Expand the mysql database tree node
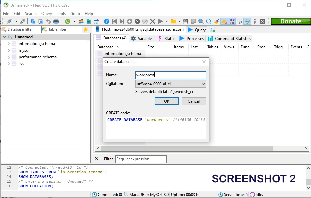The image size is (311, 198). tap(9, 50)
